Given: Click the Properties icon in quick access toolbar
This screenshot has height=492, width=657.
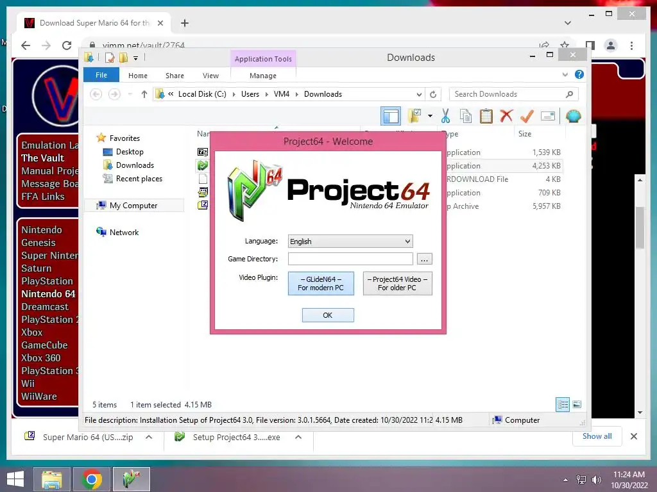Looking at the screenshot, I should [109, 57].
